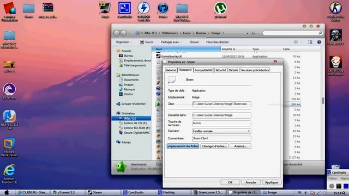Select iMac (C:) in the sidebar
Viewport: 349px width, 196px height.
131,118
